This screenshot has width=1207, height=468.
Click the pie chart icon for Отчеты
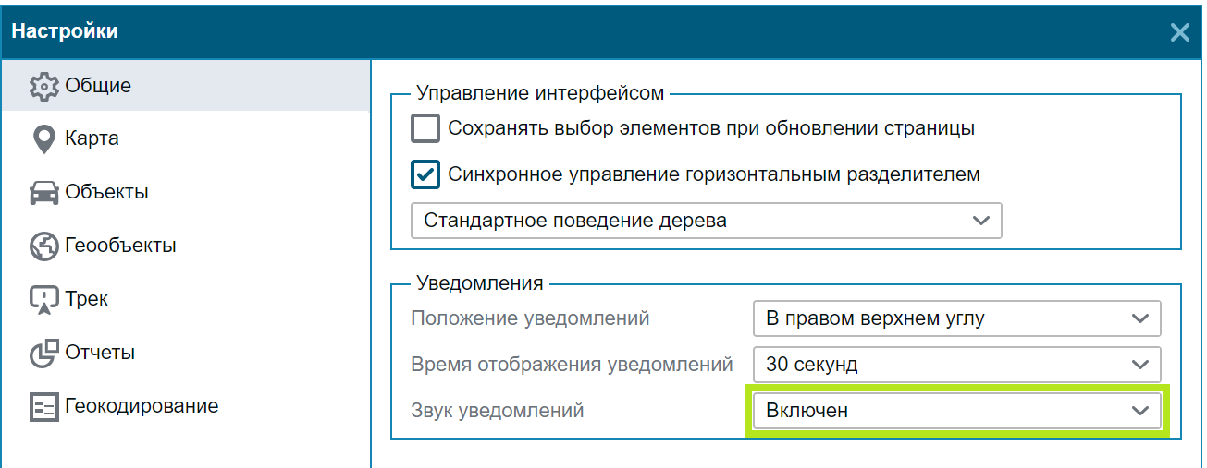click(x=44, y=354)
